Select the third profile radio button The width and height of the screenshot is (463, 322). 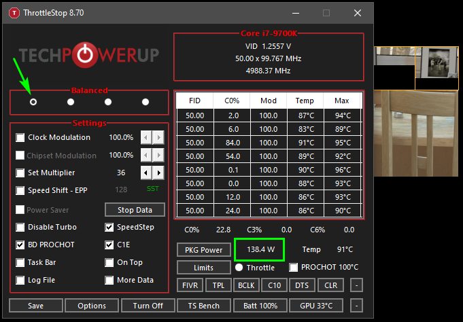pyautogui.click(x=108, y=102)
